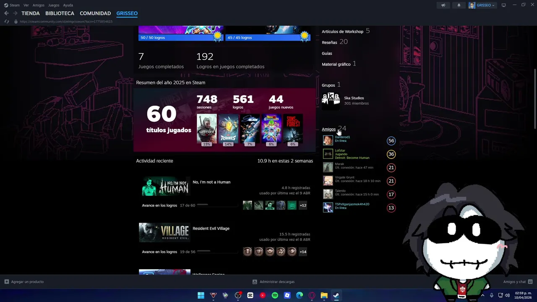The height and width of the screenshot is (302, 537).
Task: Show +14 more Resident Evil Village achievements
Action: (x=303, y=252)
